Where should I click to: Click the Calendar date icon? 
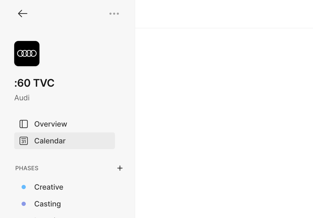[24, 141]
